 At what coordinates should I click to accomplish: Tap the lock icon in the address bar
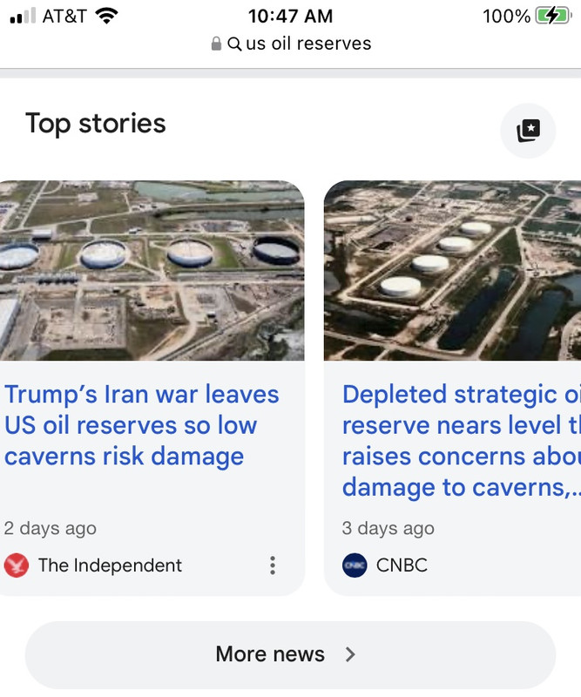click(x=216, y=44)
